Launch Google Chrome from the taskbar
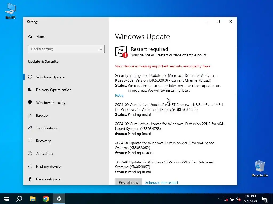This screenshot has height=204, width=273. 46,199
